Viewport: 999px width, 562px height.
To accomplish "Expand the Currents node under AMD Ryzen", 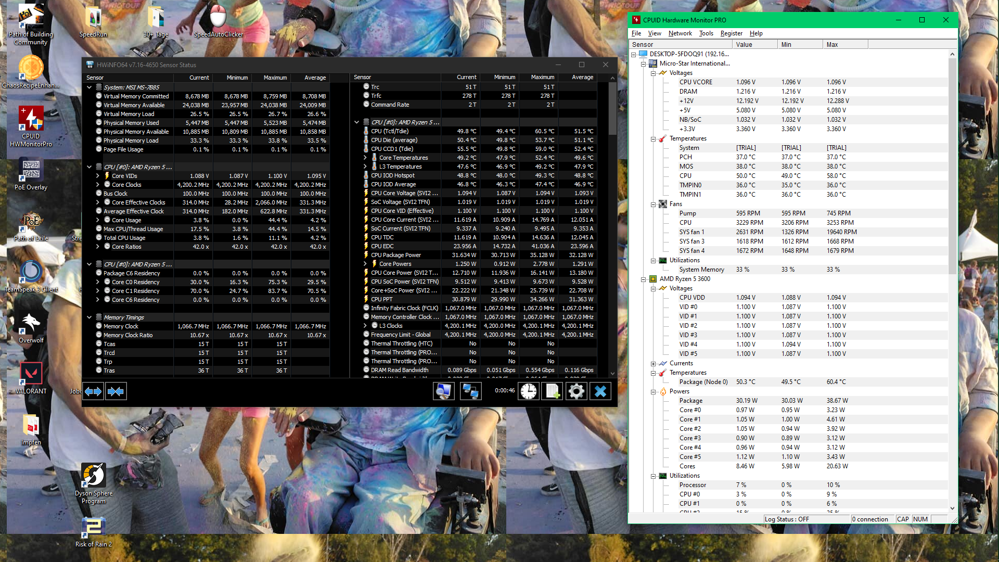I will pyautogui.click(x=653, y=364).
